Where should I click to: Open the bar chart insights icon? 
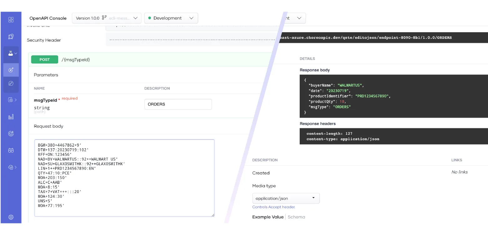click(11, 117)
